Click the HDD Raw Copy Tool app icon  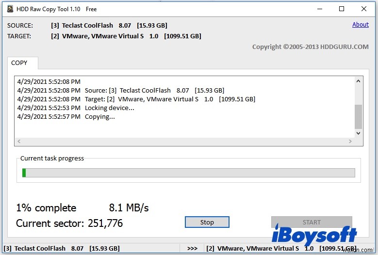tap(10, 9)
